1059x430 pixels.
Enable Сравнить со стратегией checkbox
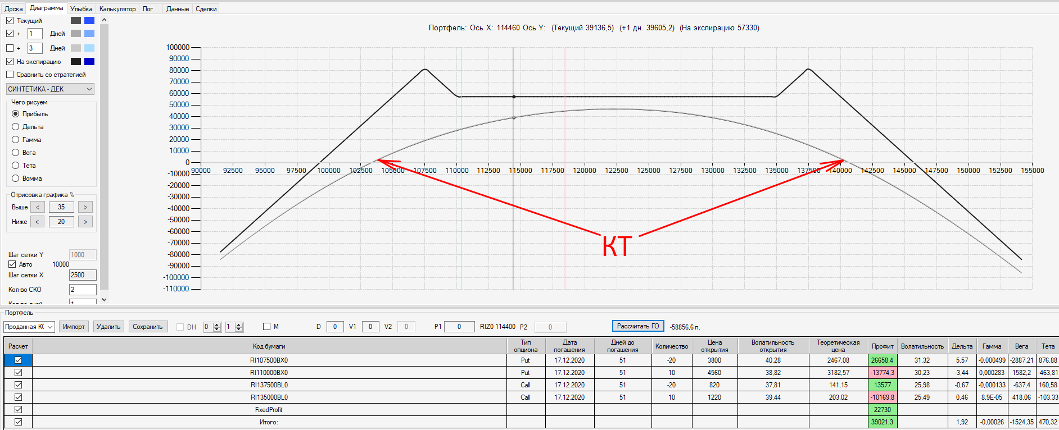(10, 75)
